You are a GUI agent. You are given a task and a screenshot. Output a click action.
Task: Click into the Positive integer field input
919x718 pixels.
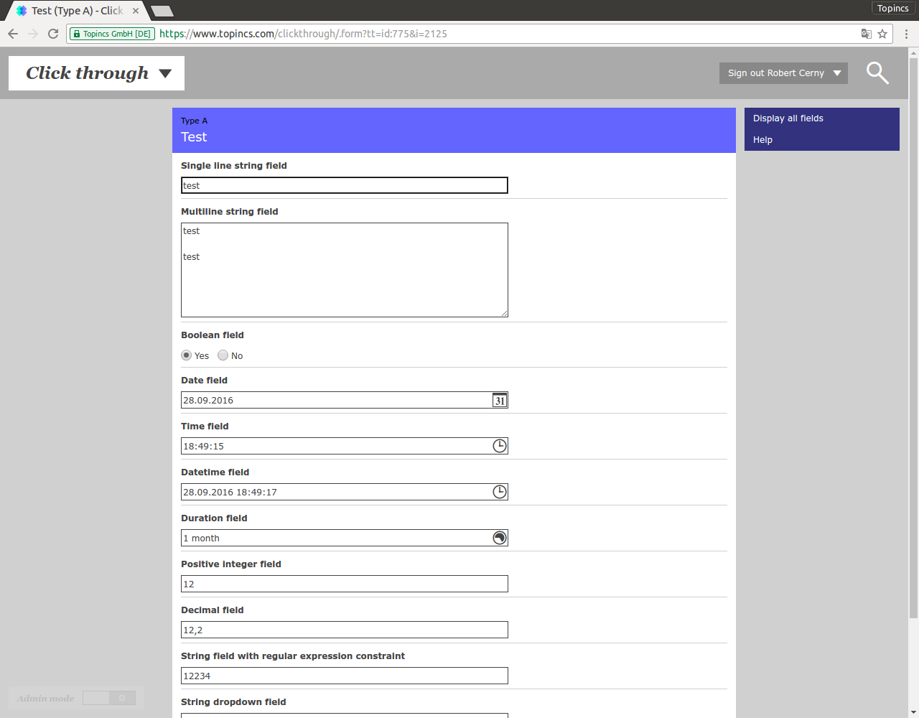(345, 584)
